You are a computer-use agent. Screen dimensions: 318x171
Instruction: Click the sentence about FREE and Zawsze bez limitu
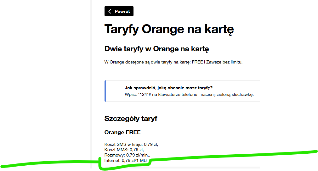[173, 62]
